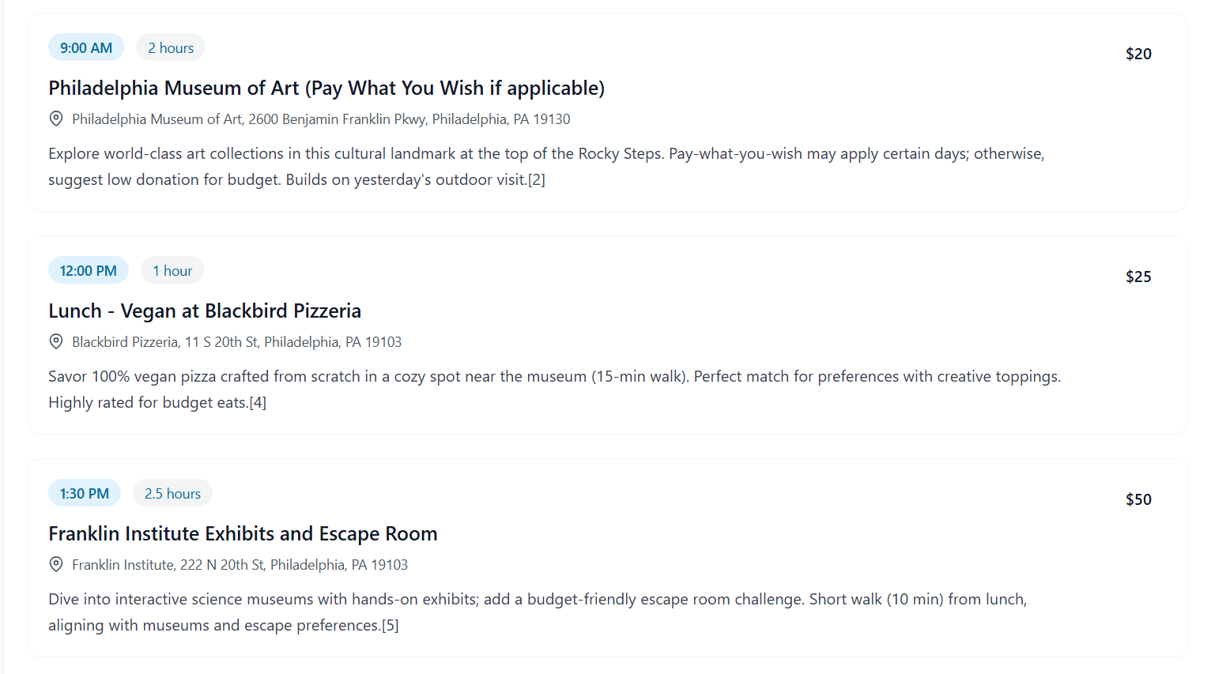1211x674 pixels.
Task: Select the 12:00 PM time badge
Action: pos(88,269)
